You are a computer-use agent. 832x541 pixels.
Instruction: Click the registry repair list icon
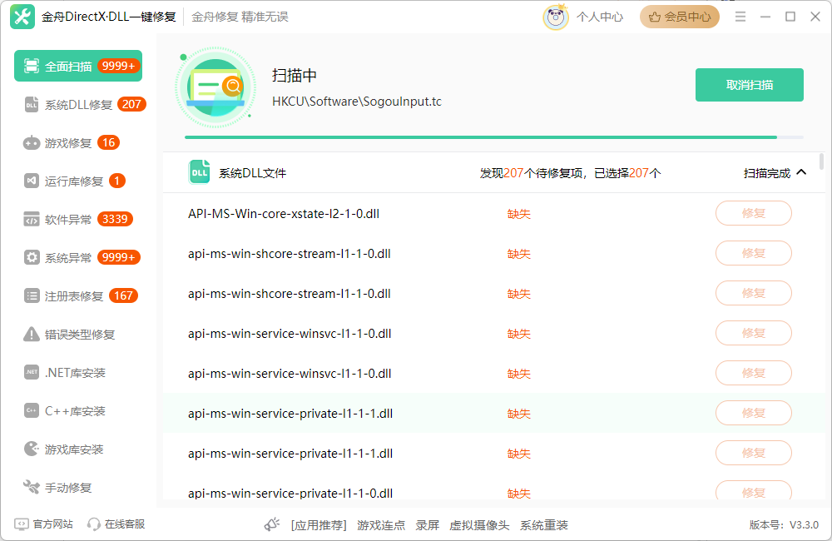pos(32,295)
